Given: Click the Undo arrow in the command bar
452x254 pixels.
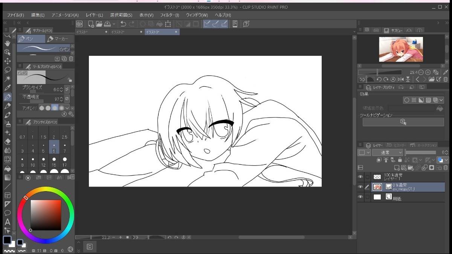Looking at the screenshot, I should (x=123, y=24).
